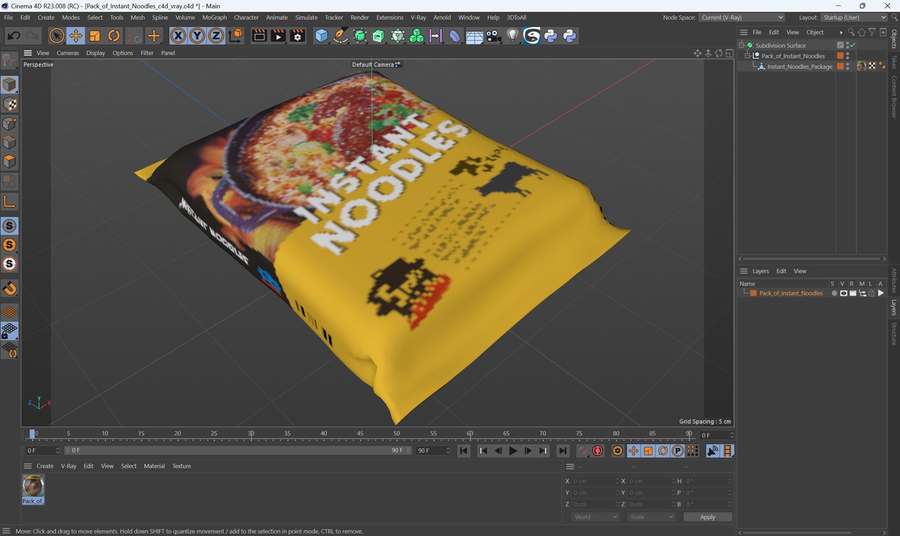The image size is (900, 536).
Task: Select the Spline Pen tool
Action: coord(340,36)
